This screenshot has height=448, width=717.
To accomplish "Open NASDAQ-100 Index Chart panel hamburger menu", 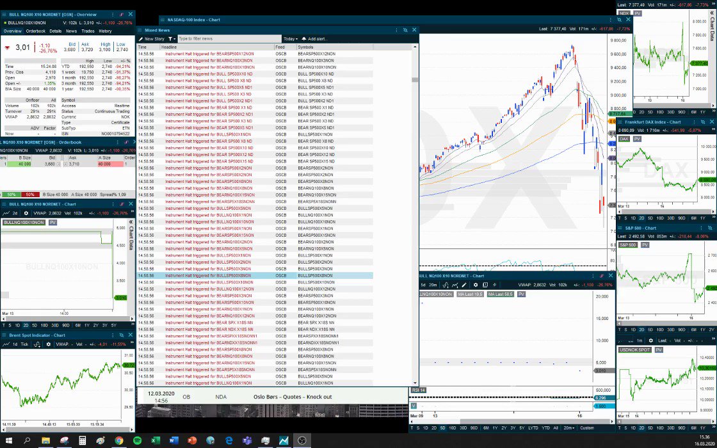I will (x=163, y=20).
